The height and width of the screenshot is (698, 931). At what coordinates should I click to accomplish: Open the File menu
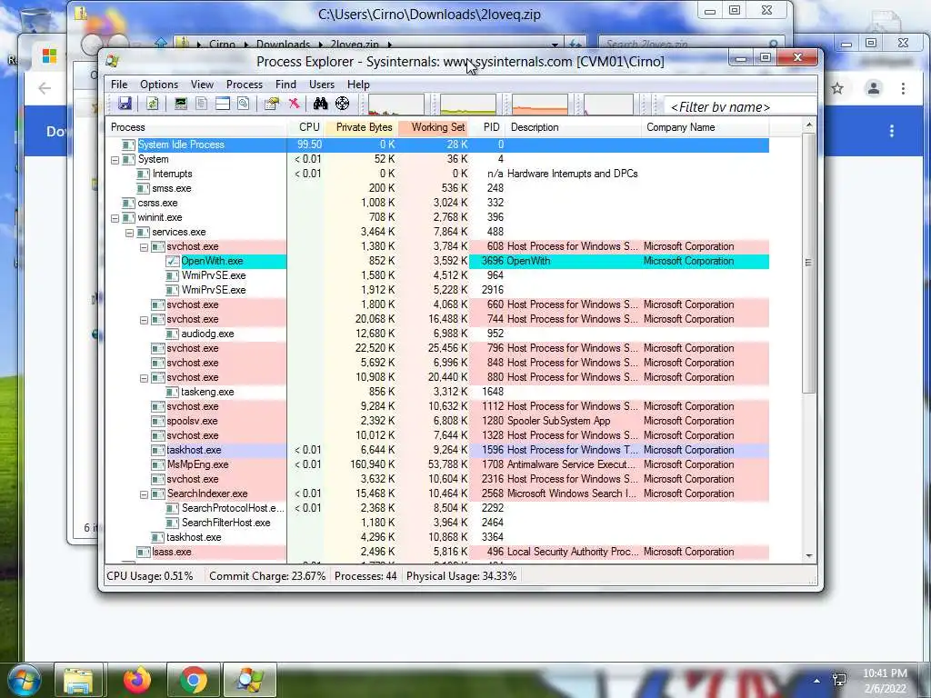click(119, 85)
